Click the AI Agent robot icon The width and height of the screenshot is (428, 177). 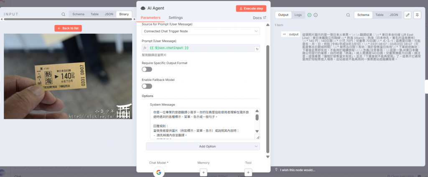click(143, 8)
